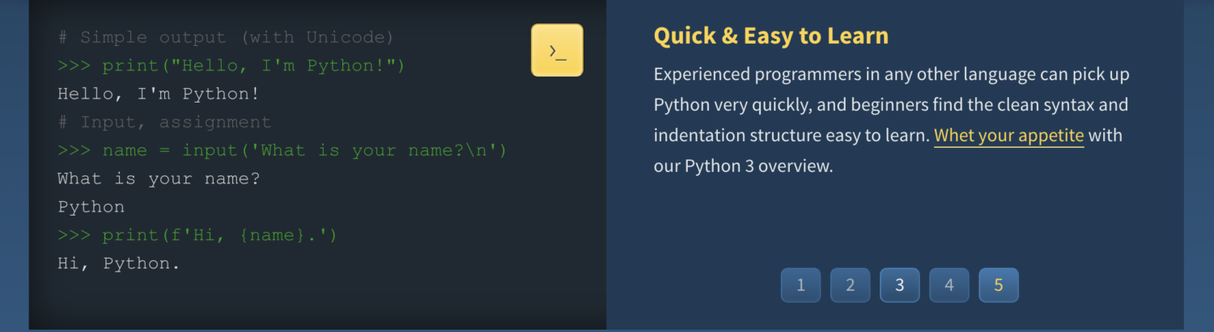The image size is (1214, 332).
Task: Click the 'Hi, Python.' output line
Action: 118,263
